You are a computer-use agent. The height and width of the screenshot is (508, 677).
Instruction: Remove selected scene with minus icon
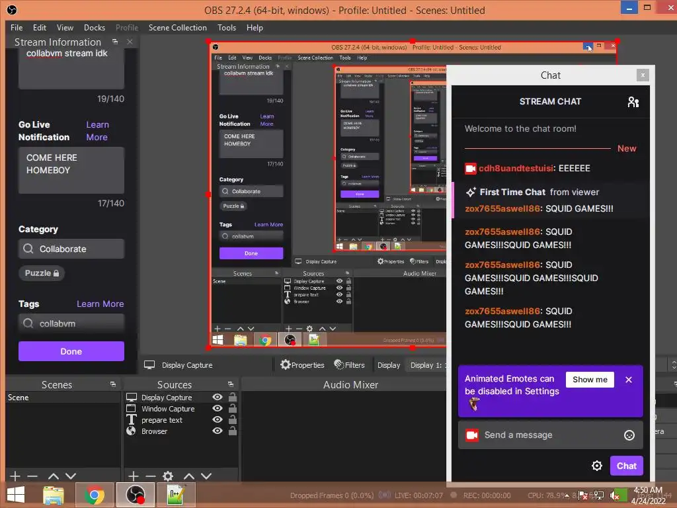pos(32,476)
